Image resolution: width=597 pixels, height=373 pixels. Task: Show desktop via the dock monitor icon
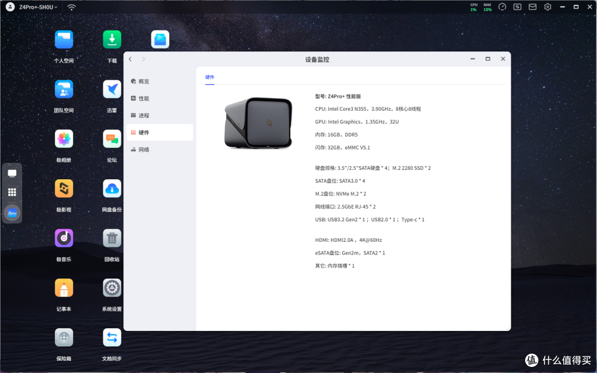pyautogui.click(x=12, y=173)
